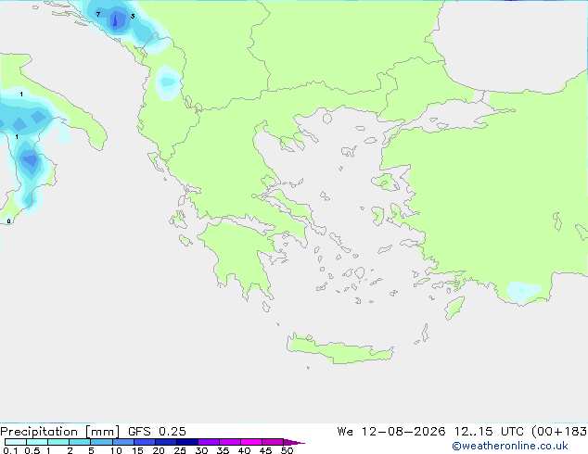Viewport: 588px width, 454px height.
Task: Click the purple arrow tip at legend end
Action: pos(294,442)
